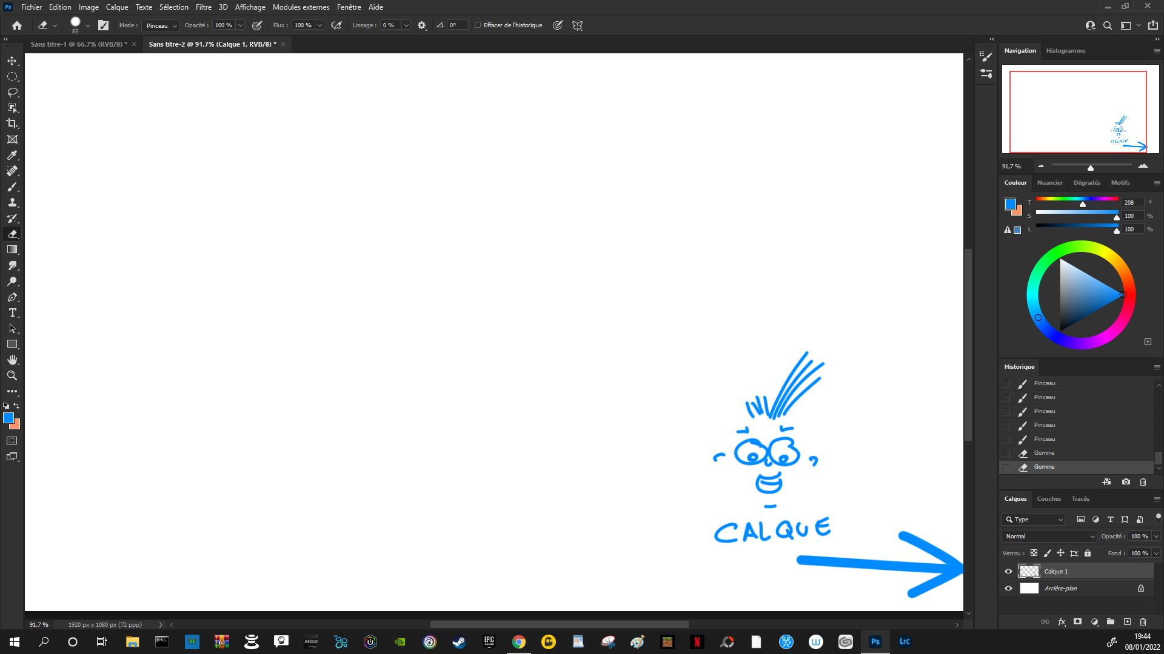The height and width of the screenshot is (654, 1164).
Task: Switch to the Tracés tab
Action: click(x=1080, y=498)
